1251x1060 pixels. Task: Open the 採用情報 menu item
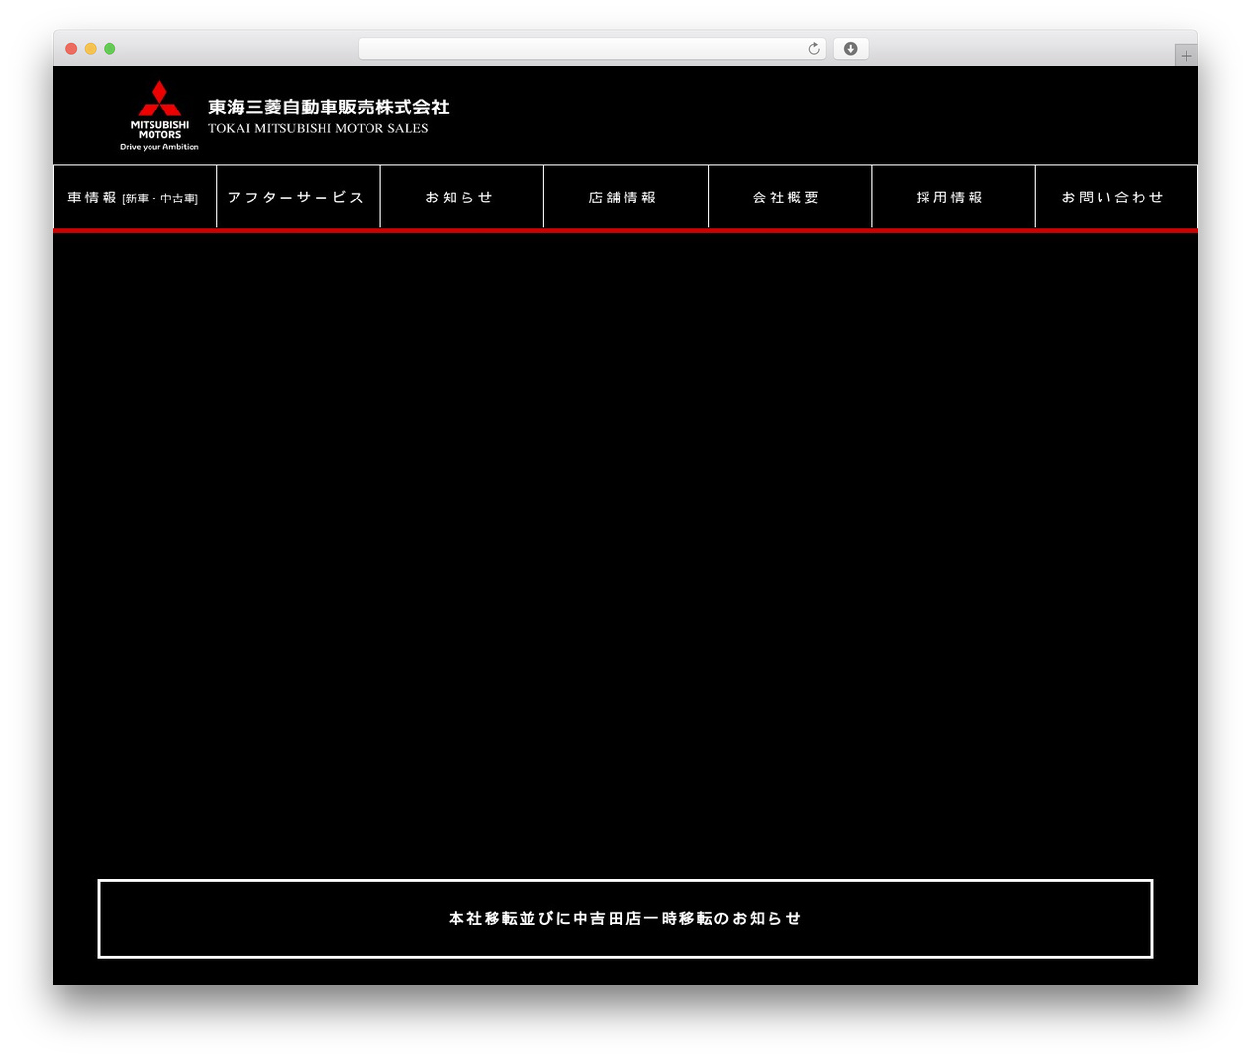coord(953,198)
